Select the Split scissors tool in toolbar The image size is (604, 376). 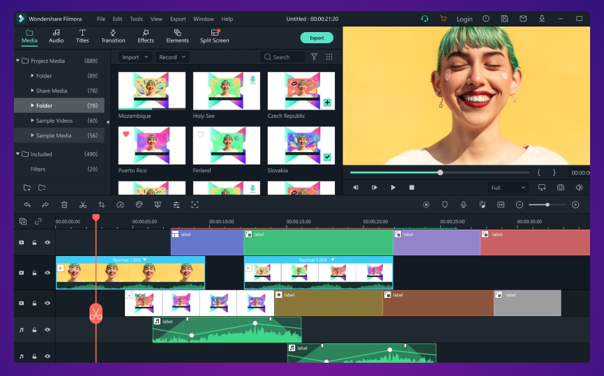[x=83, y=204]
